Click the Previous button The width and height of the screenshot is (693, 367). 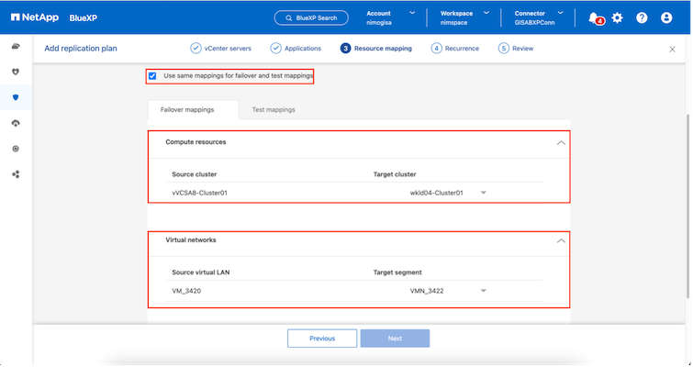(x=322, y=339)
